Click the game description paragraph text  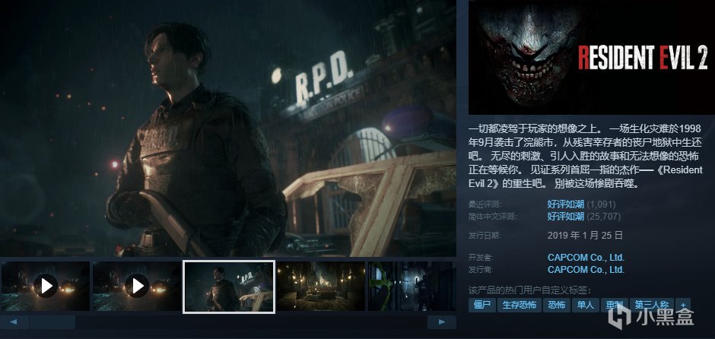coord(586,156)
